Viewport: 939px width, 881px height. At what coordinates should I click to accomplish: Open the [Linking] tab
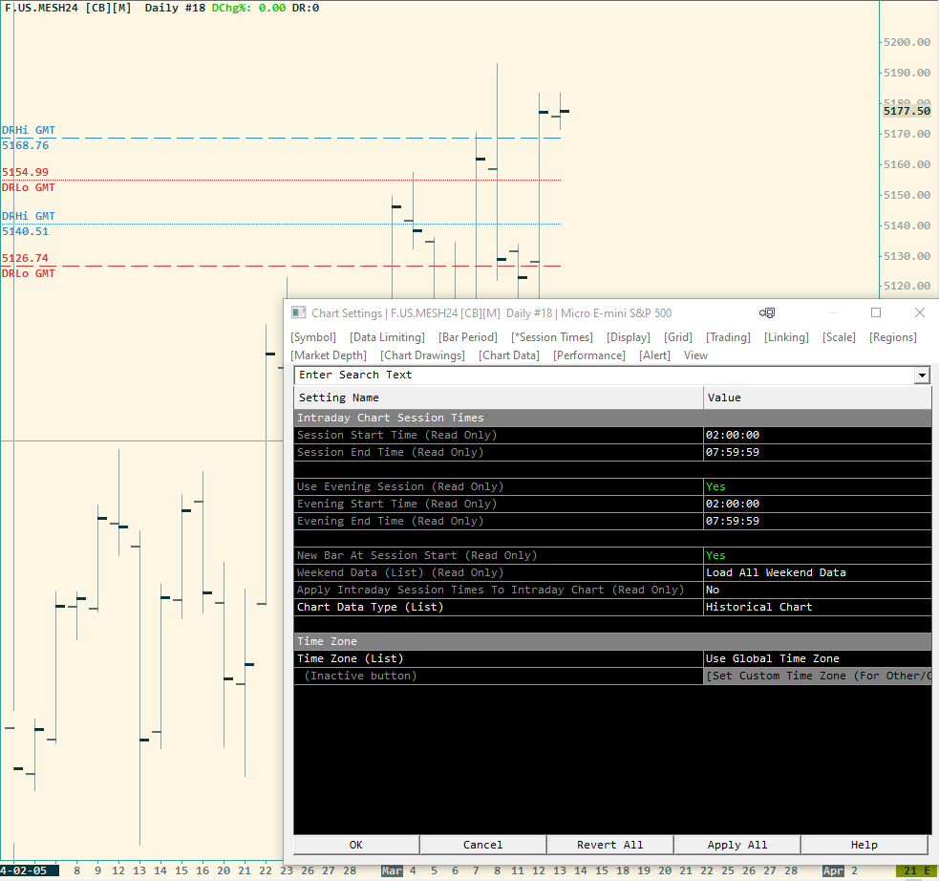point(786,337)
